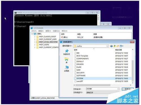
Task: Expand the HKEY_LOCAL_MACHINE key
Action: [35, 42]
